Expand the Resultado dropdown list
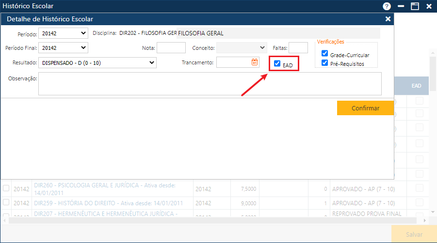 98,62
